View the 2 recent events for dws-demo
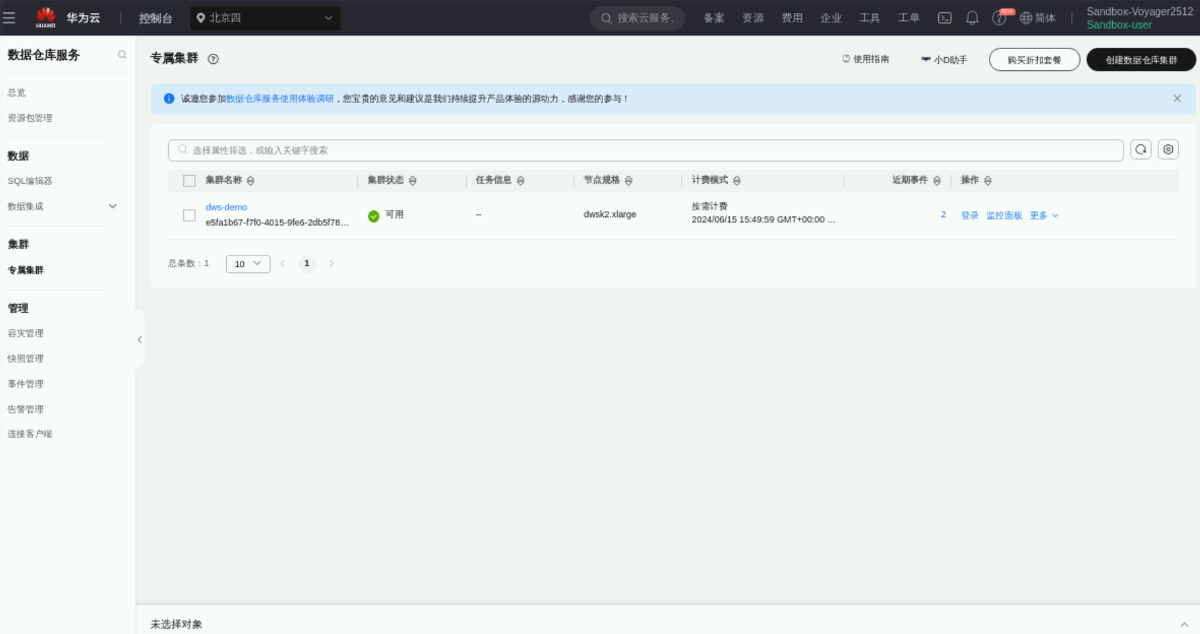 click(943, 215)
